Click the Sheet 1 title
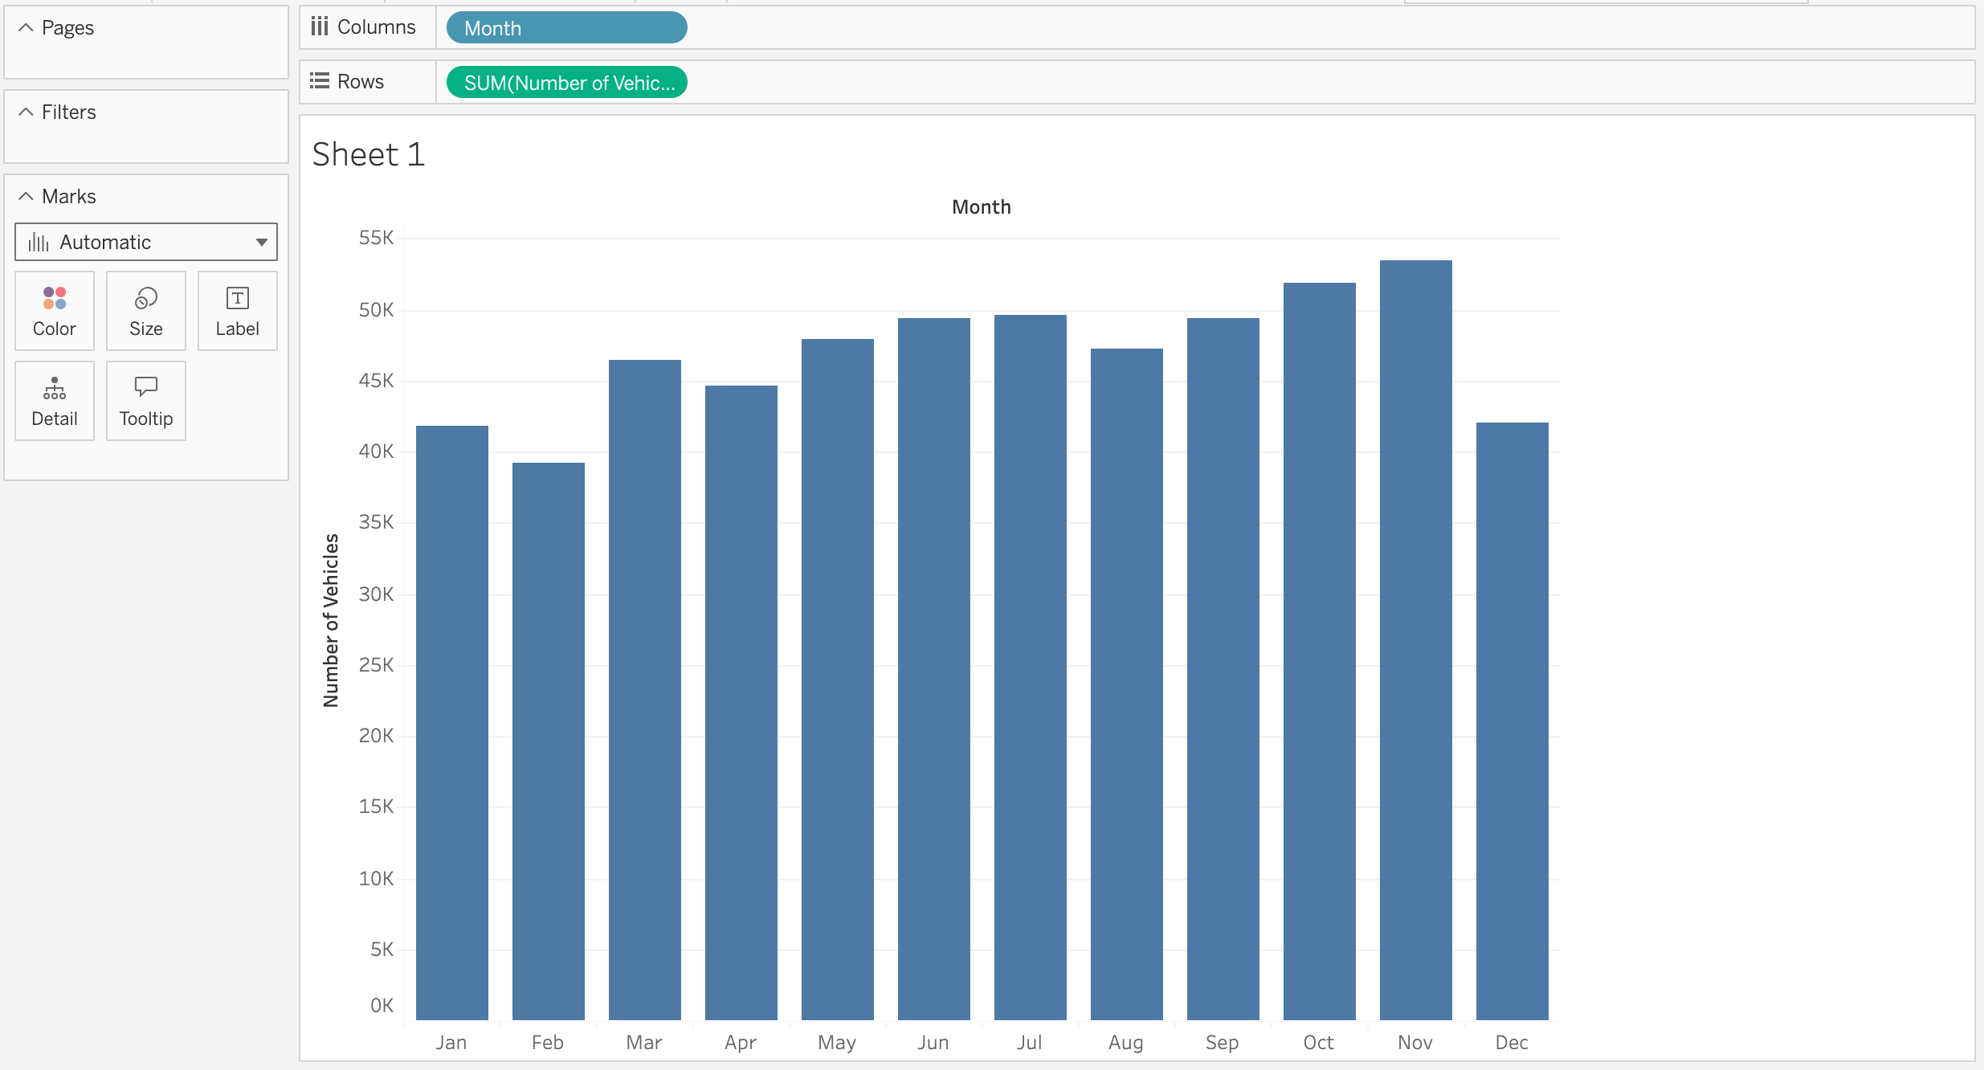Screen dimensions: 1984x1070 tap(368, 153)
